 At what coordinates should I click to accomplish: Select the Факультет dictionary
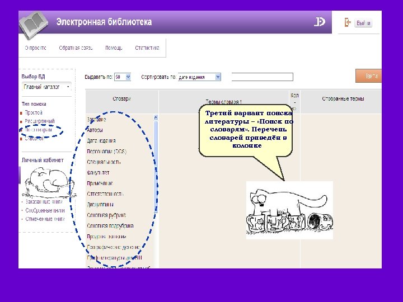tap(98, 173)
